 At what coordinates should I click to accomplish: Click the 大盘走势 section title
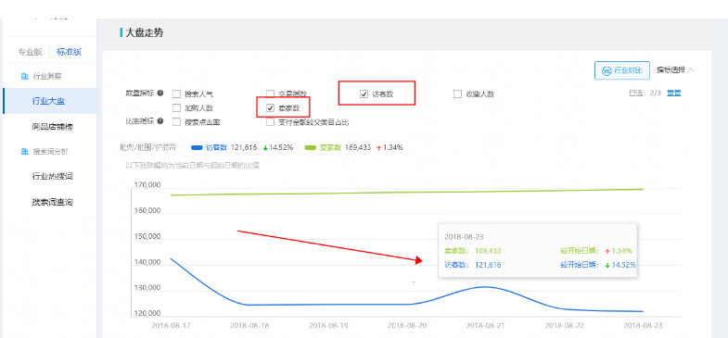145,33
